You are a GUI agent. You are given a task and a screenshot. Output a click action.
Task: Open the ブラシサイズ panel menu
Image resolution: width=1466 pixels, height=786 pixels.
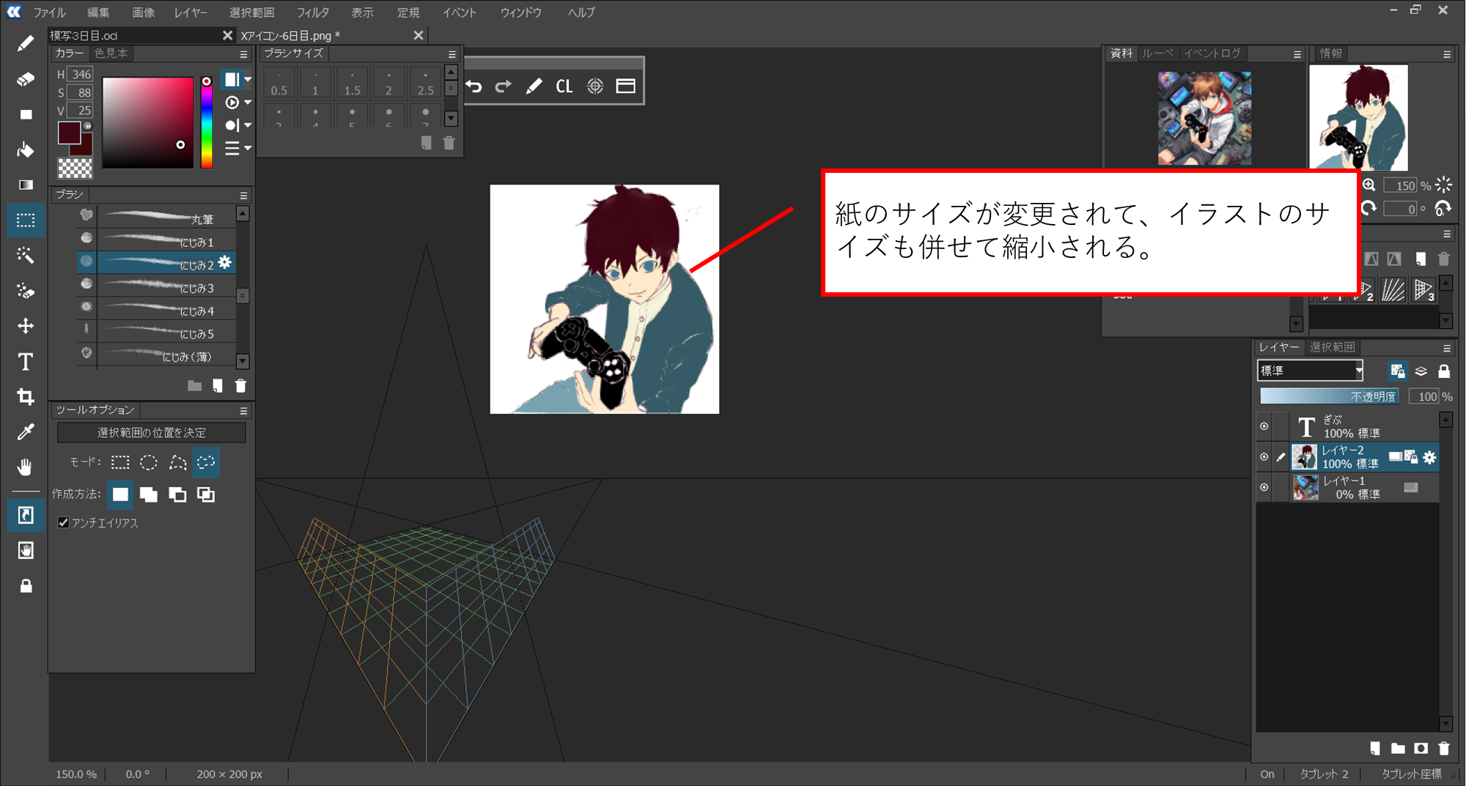452,54
